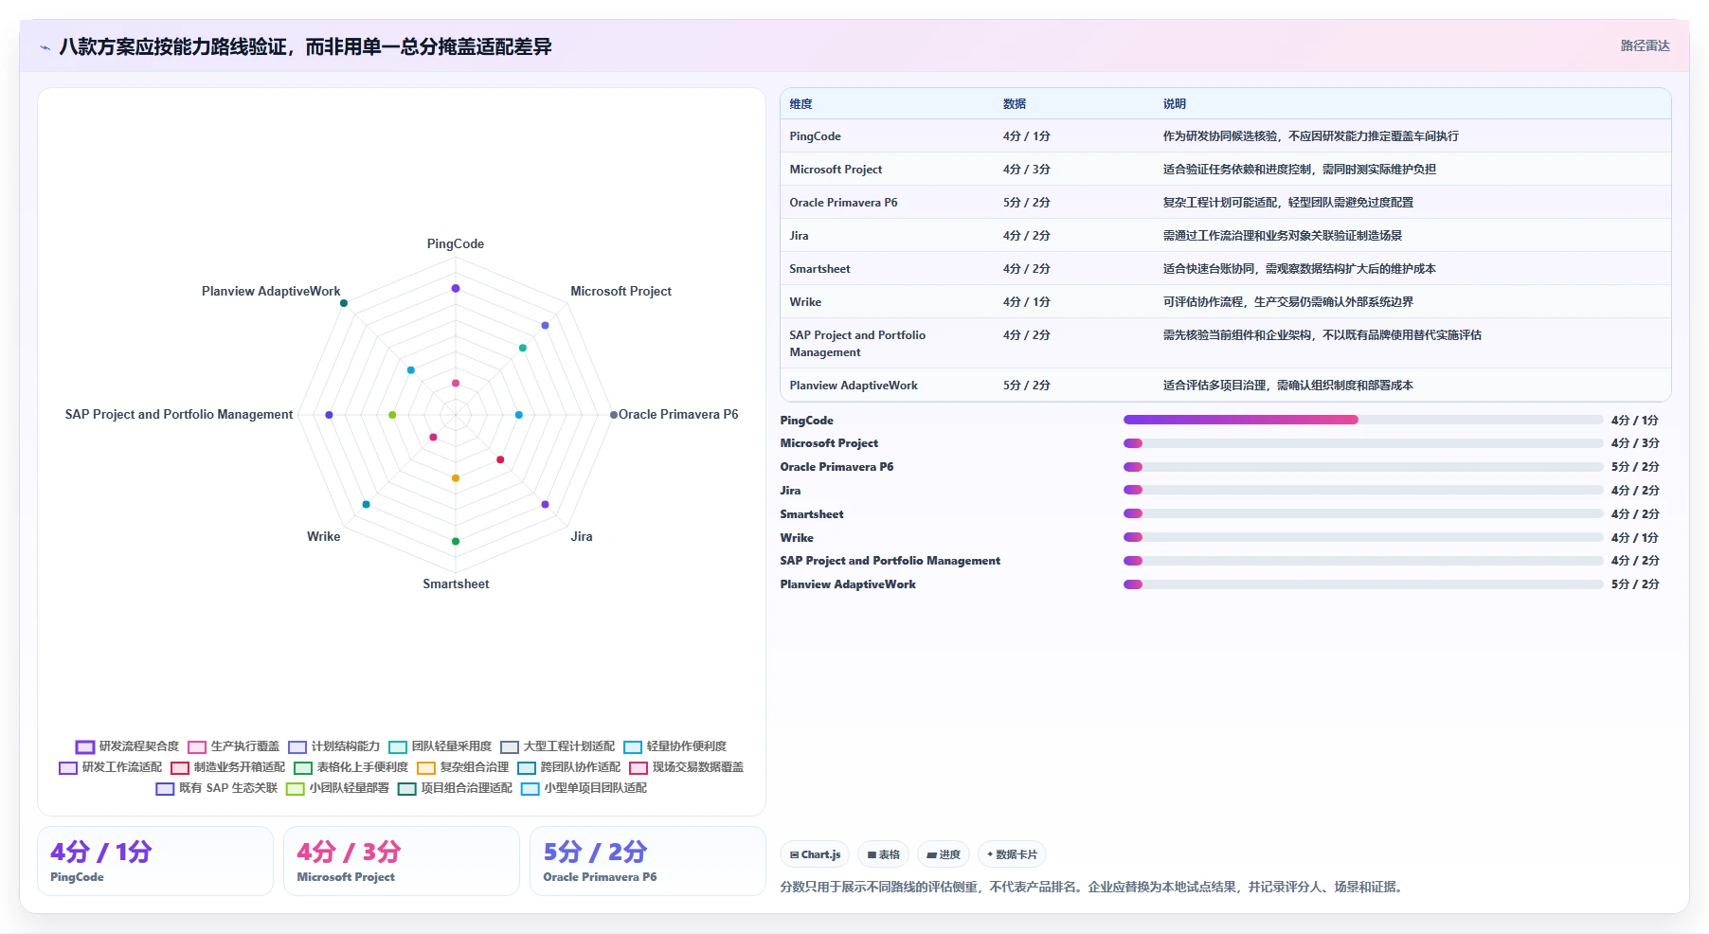Click the 表格 chip

883,854
